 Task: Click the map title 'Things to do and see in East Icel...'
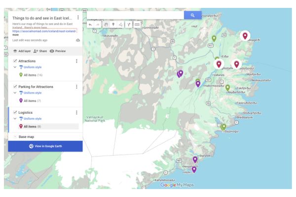coord(42,18)
